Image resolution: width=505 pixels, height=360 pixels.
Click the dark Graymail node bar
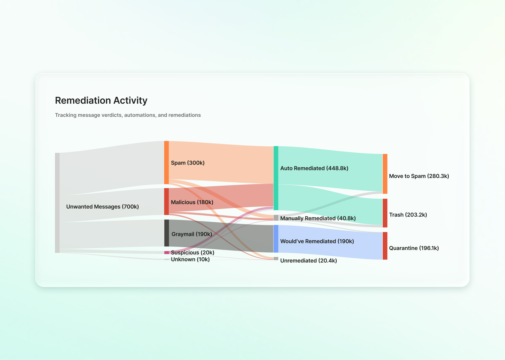pos(166,233)
